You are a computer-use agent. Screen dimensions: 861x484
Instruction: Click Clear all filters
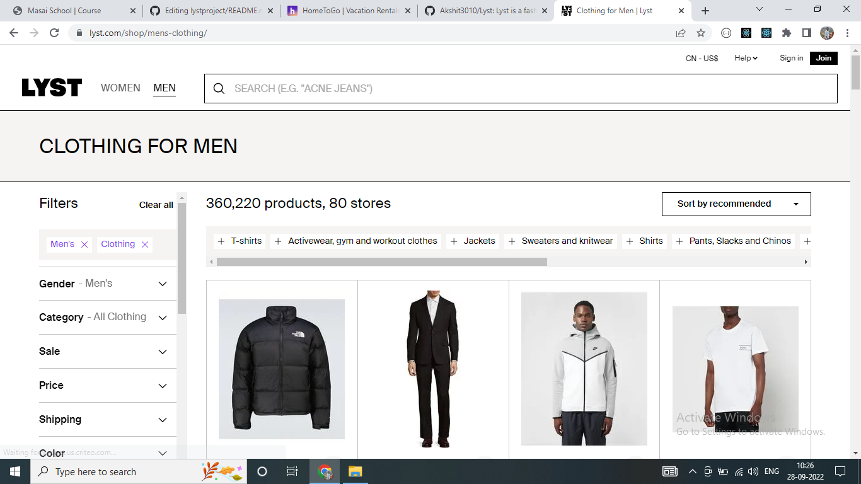coord(156,205)
